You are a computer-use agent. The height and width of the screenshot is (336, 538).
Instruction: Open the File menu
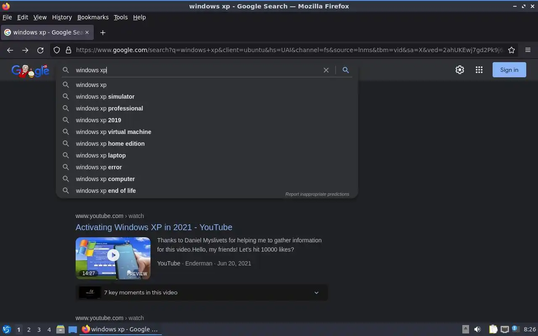pyautogui.click(x=7, y=17)
